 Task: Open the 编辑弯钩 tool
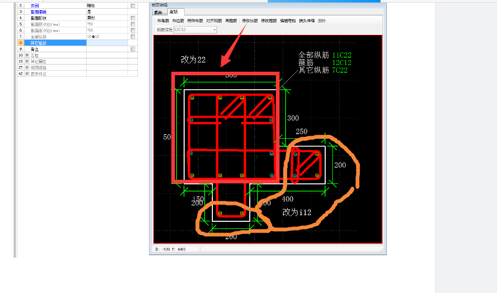click(x=288, y=21)
